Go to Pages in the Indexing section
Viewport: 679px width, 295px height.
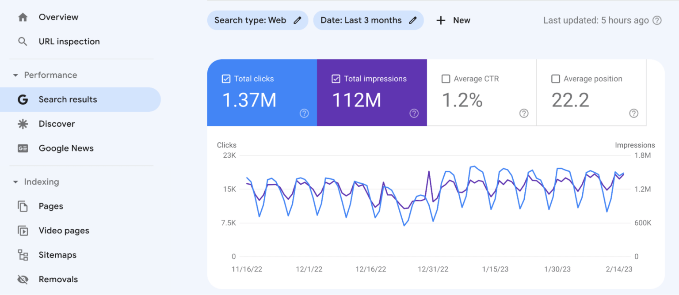[x=51, y=206]
